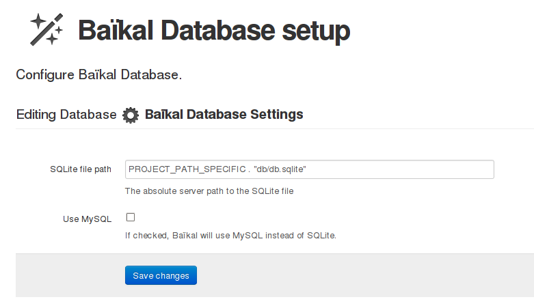Click the empty end of the SQLite path field
Image resolution: width=534 pixels, height=306 pixels.
(400, 169)
